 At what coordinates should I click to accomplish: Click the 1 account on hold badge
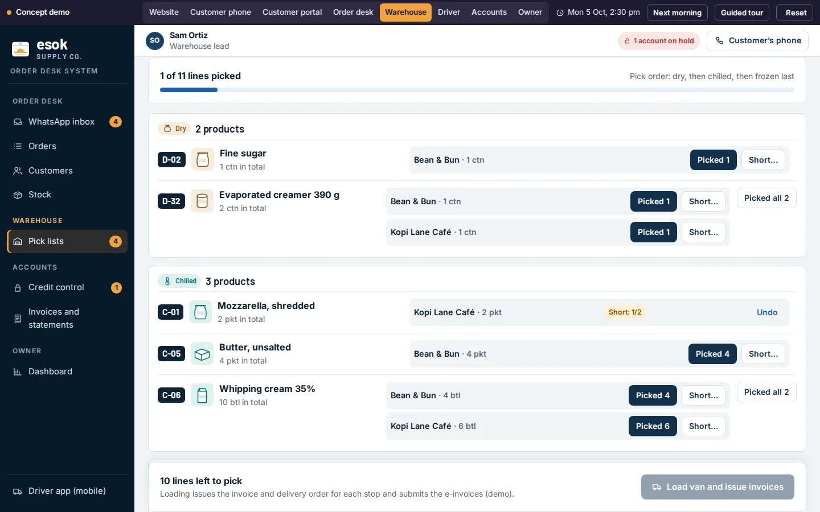[659, 41]
